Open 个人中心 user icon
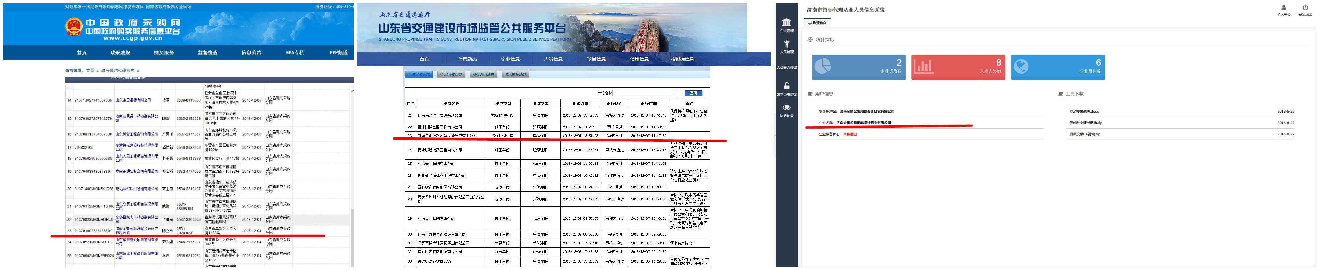This screenshot has height=270, width=1319. [1283, 8]
